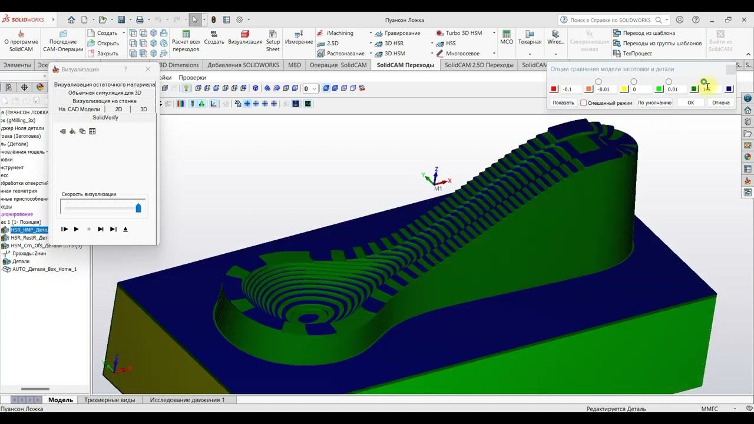Image resolution: width=754 pixels, height=424 pixels.
Task: Click the Print icon in the title toolbar
Action: [140, 19]
